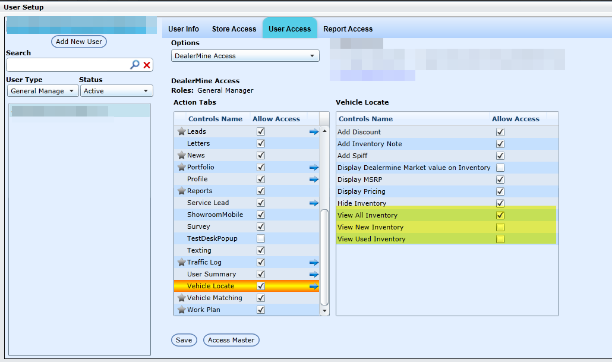612x362 pixels.
Task: Open the User Type dropdown
Action: [42, 91]
